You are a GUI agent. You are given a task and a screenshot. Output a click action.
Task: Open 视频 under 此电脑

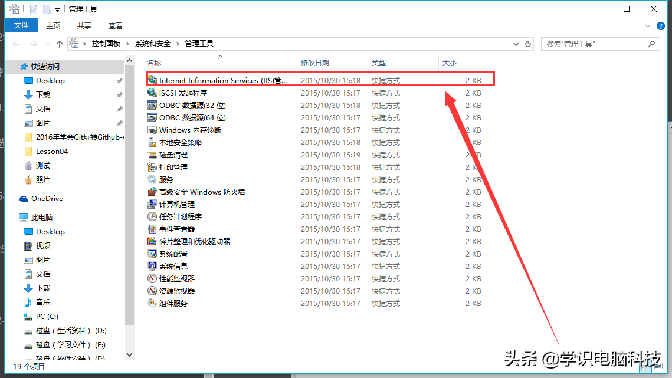coord(43,245)
